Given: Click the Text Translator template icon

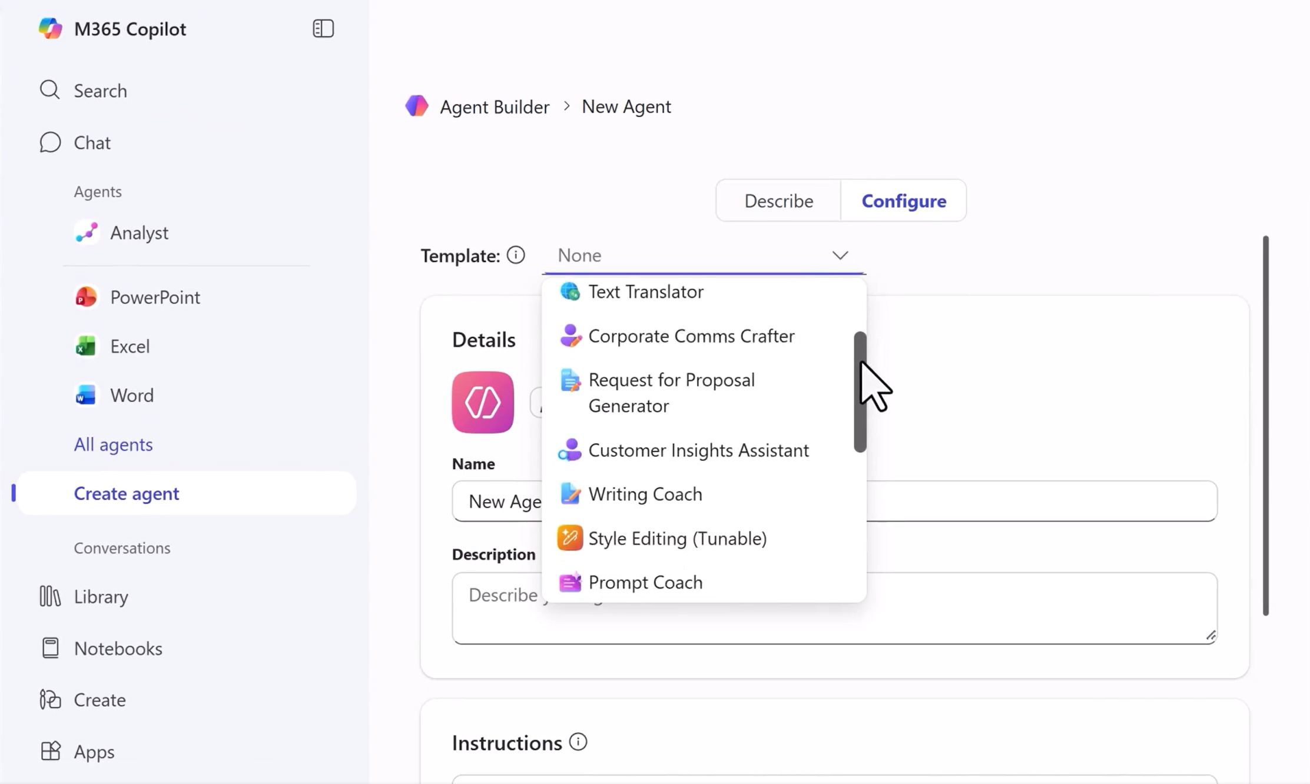Looking at the screenshot, I should (x=569, y=291).
